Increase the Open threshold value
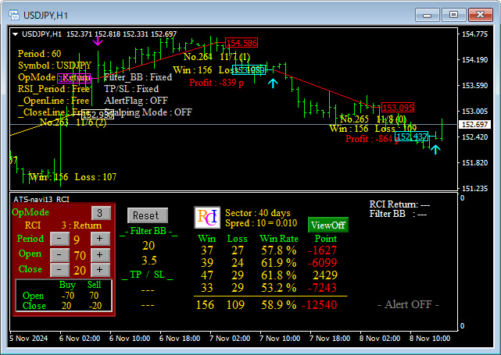Viewport: 501px width, 355px height. [x=100, y=254]
